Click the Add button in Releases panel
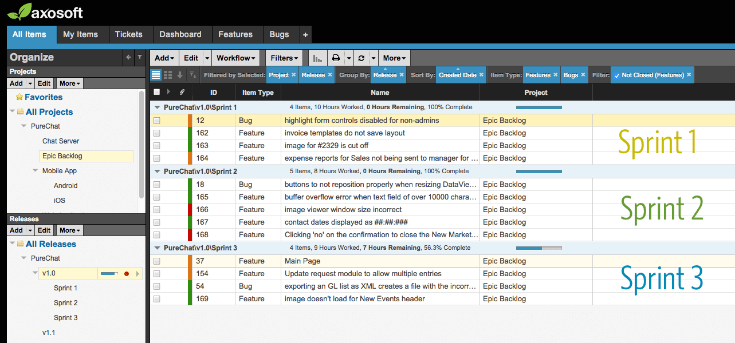The width and height of the screenshot is (735, 343). [17, 230]
